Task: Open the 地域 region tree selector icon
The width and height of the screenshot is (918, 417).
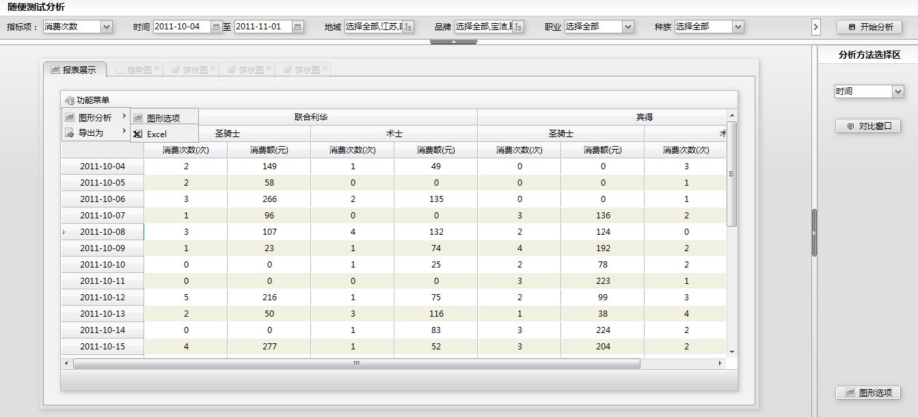Action: (x=409, y=27)
